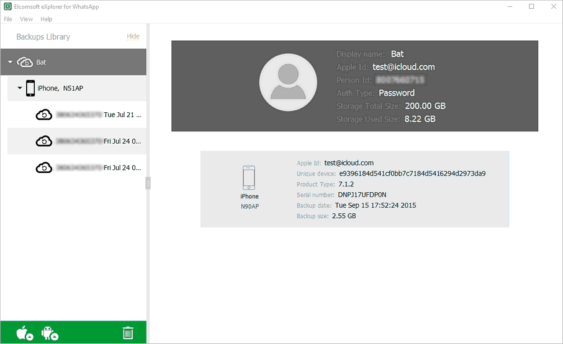Click the phone icon beside iPhone N51AP
Screen dimensions: 563x344
[30, 88]
